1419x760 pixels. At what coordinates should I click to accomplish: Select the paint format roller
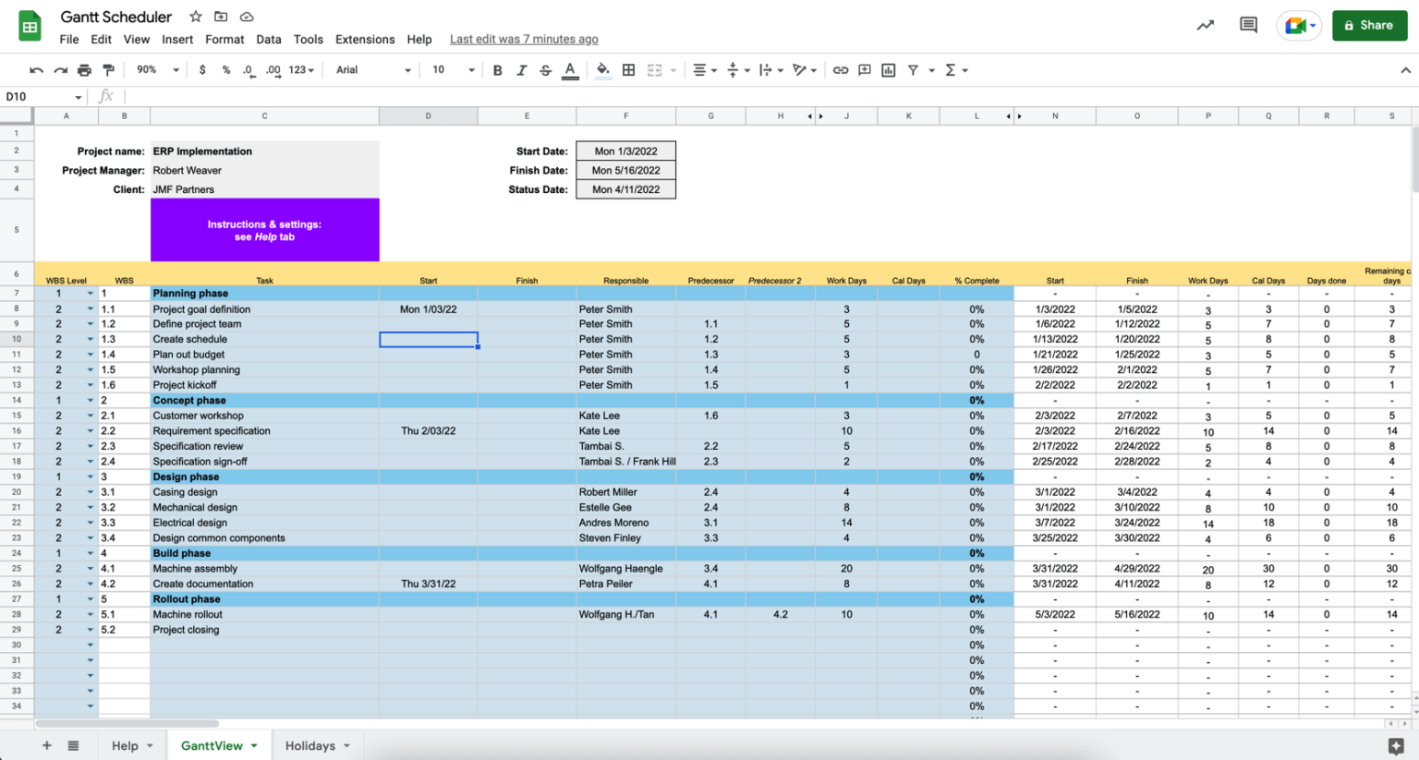click(108, 70)
